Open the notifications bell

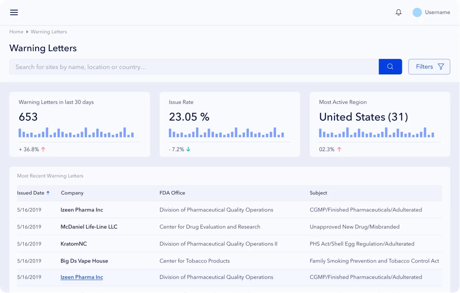[398, 12]
